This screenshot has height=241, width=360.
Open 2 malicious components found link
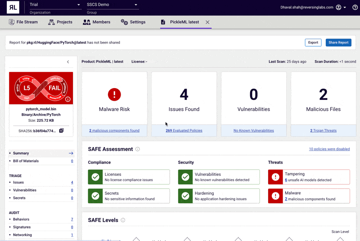[114, 130]
